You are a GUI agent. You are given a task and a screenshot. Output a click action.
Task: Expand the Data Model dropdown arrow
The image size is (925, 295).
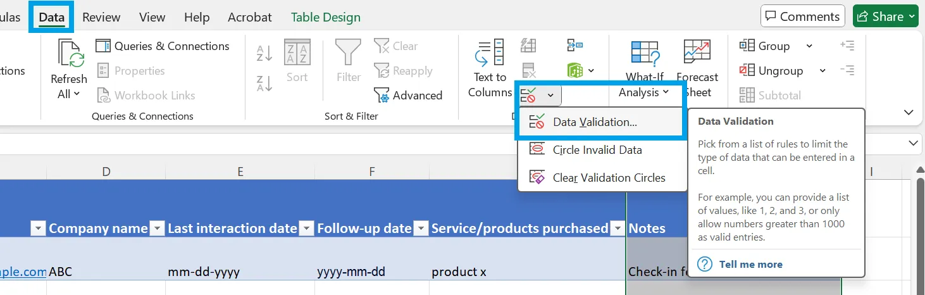tap(591, 71)
